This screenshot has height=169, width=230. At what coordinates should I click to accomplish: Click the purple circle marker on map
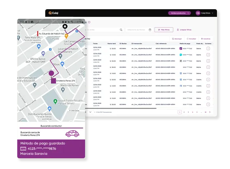[x=51, y=73]
